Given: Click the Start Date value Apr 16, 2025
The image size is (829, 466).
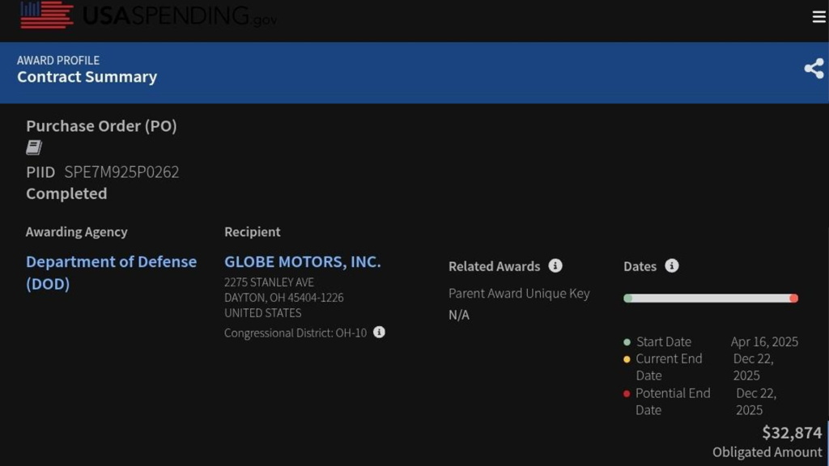Looking at the screenshot, I should point(764,342).
